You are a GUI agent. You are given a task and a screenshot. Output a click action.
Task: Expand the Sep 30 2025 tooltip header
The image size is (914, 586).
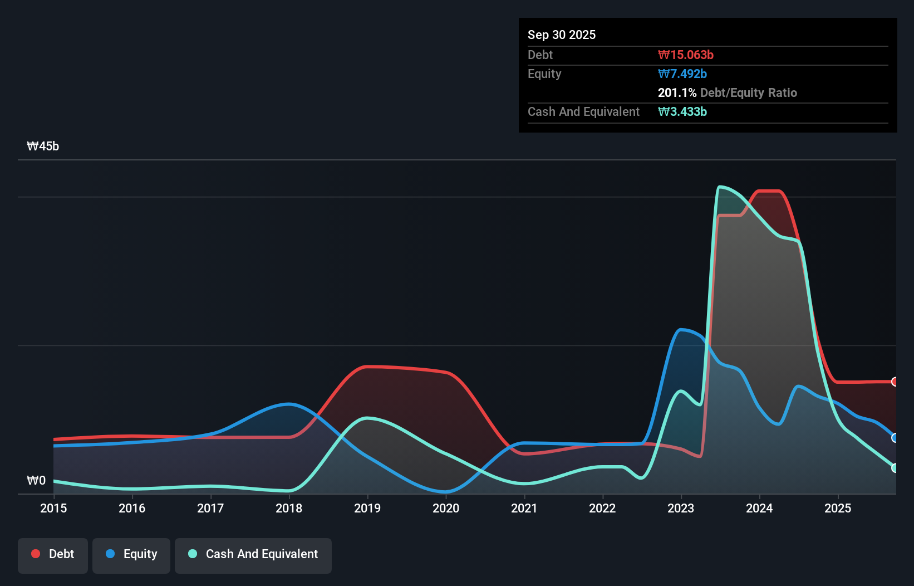tap(562, 35)
